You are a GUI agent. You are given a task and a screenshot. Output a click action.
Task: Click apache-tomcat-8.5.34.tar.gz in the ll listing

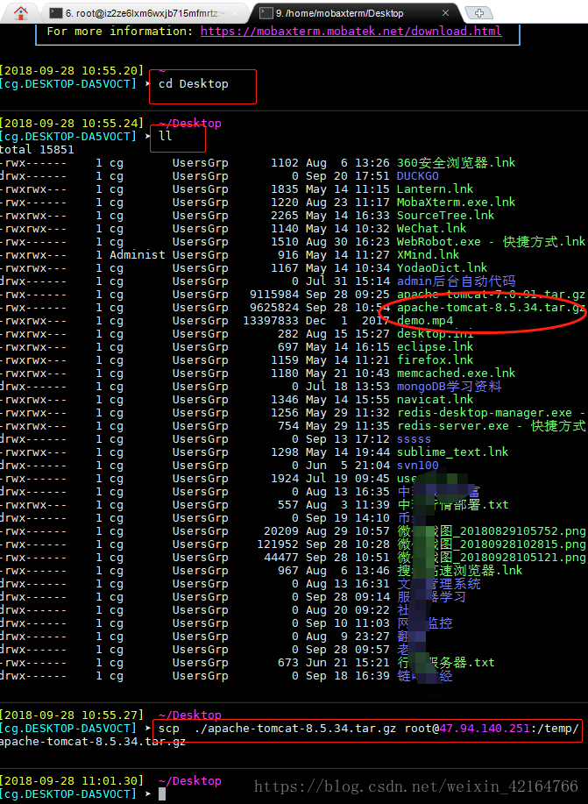(491, 307)
